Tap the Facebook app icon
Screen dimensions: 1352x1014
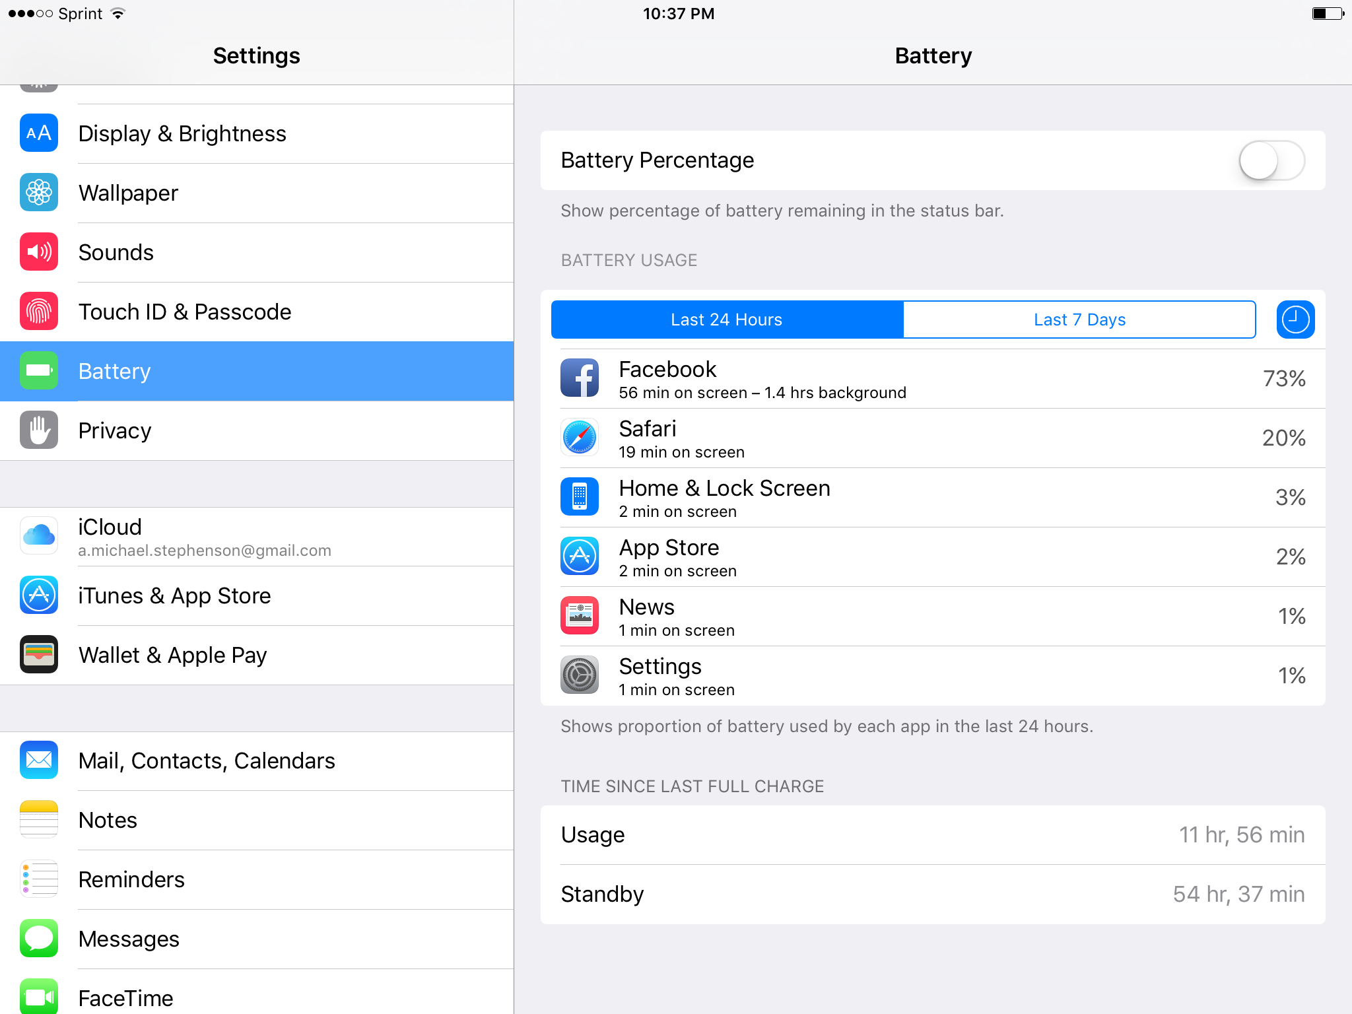pos(580,378)
